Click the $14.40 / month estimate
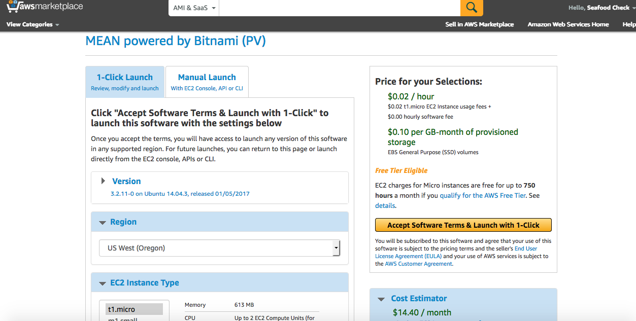 [x=422, y=312]
